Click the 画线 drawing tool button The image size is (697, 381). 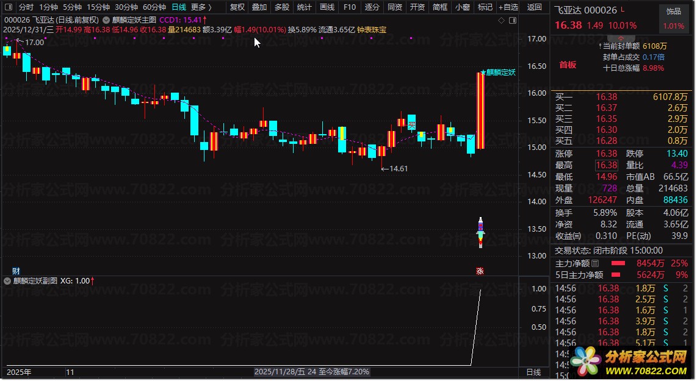[327, 7]
